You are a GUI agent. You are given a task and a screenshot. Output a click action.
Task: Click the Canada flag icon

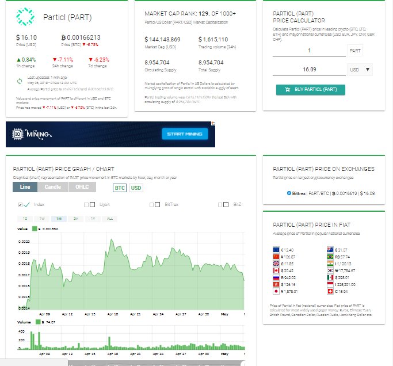[276, 270]
